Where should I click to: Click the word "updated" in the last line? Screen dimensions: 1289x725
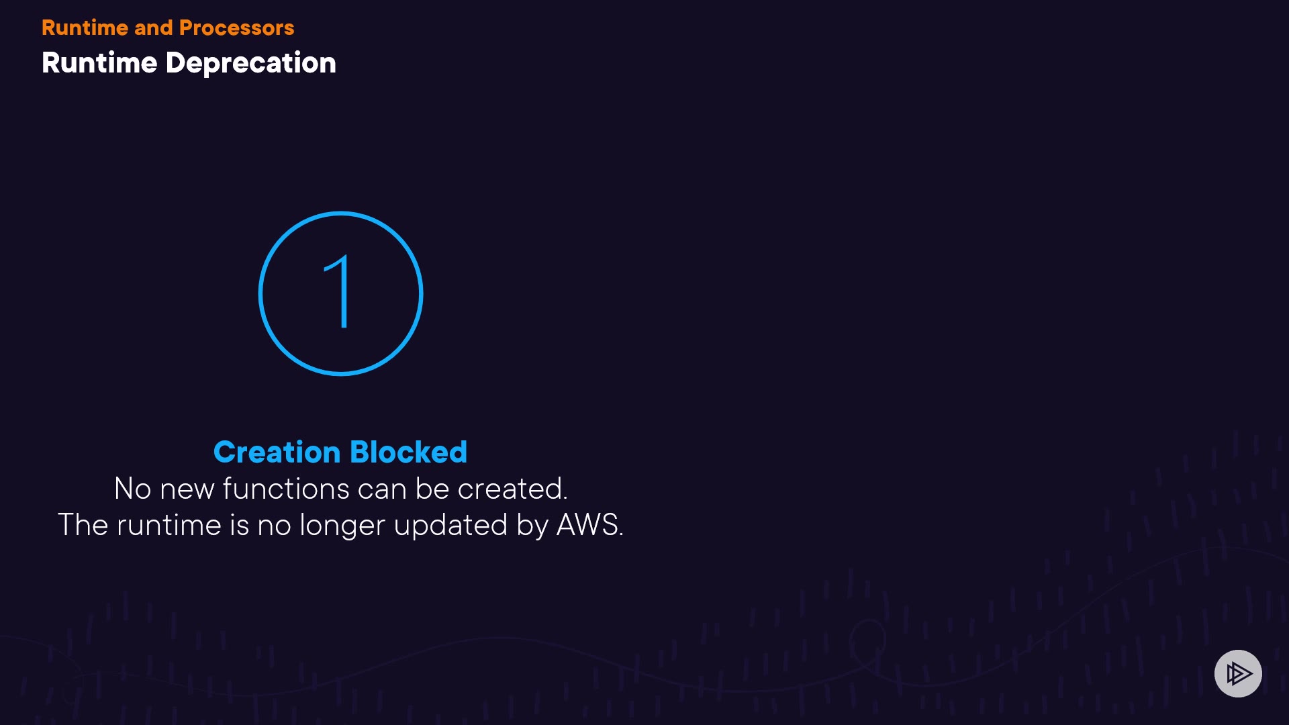[x=450, y=525]
